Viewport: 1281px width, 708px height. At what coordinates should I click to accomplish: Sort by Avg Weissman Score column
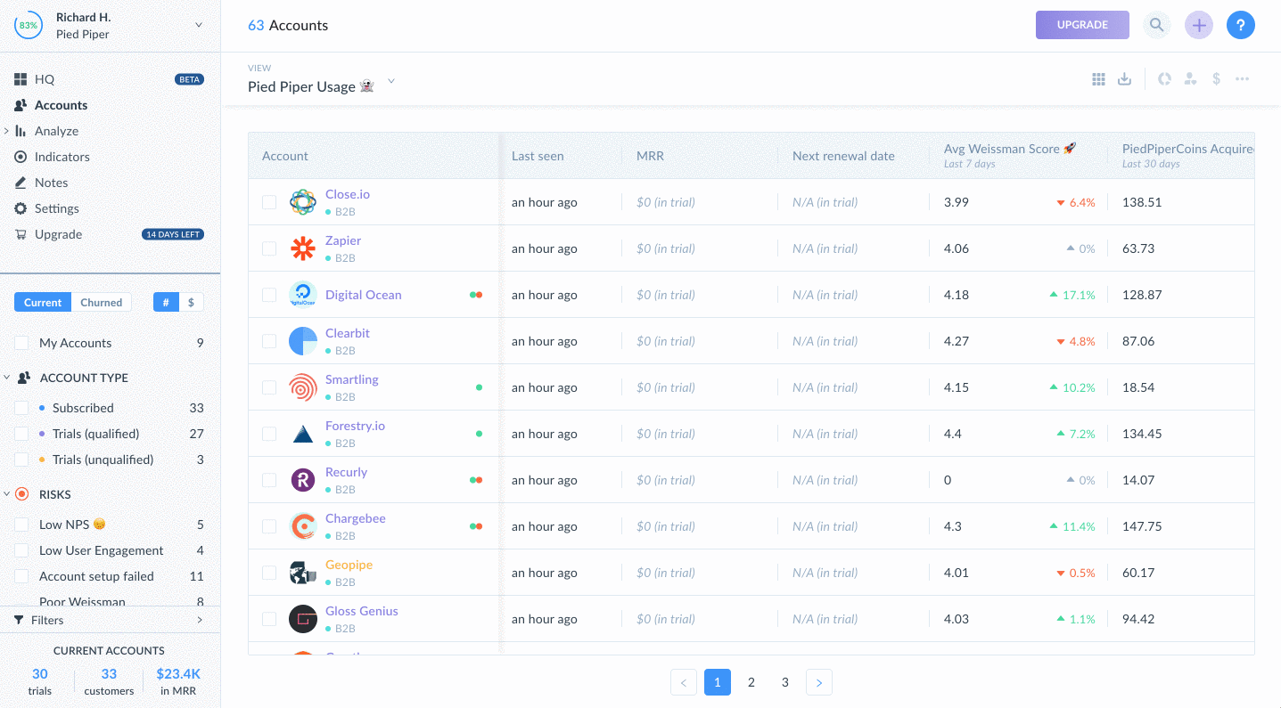1010,149
